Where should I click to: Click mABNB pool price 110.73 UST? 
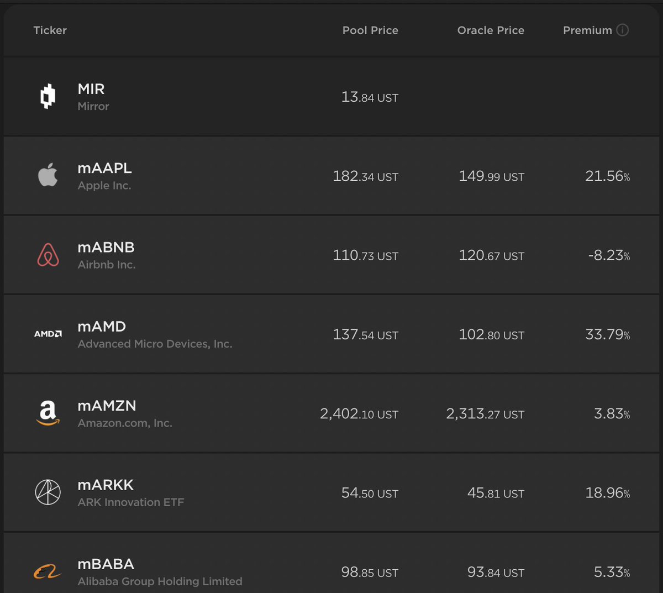(365, 255)
